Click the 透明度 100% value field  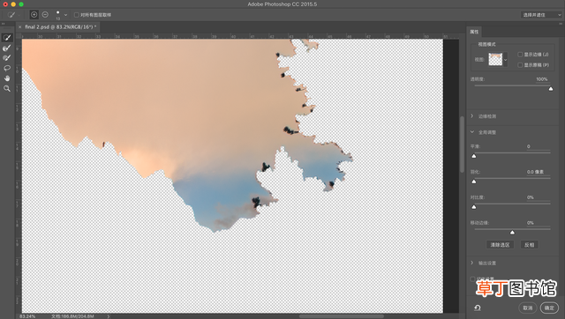[542, 79]
